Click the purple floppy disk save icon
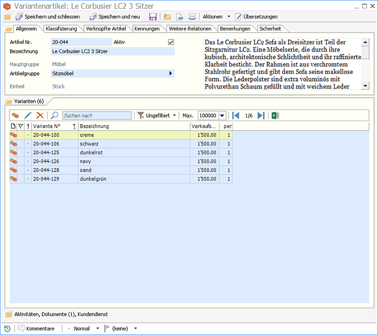This screenshot has height=335, width=378. click(153, 17)
